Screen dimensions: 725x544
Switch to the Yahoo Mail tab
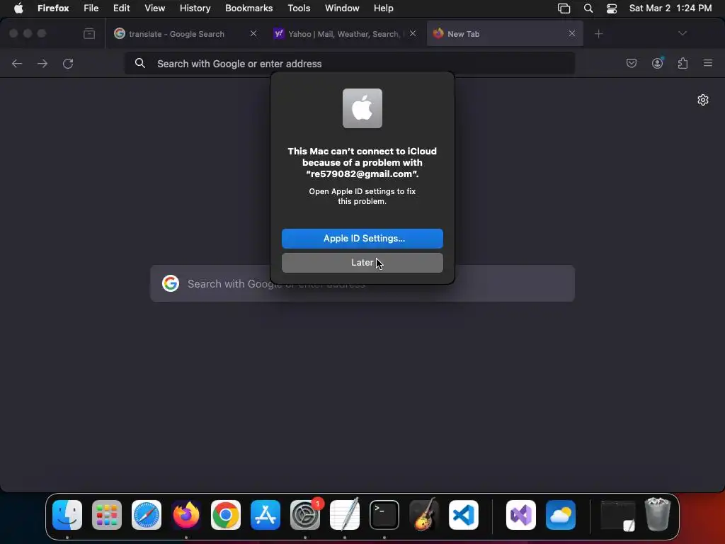click(x=345, y=34)
